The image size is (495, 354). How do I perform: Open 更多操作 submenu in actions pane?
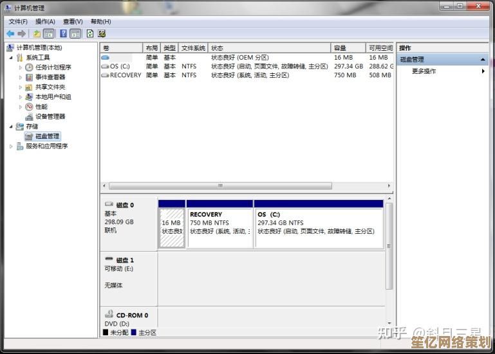coord(424,71)
